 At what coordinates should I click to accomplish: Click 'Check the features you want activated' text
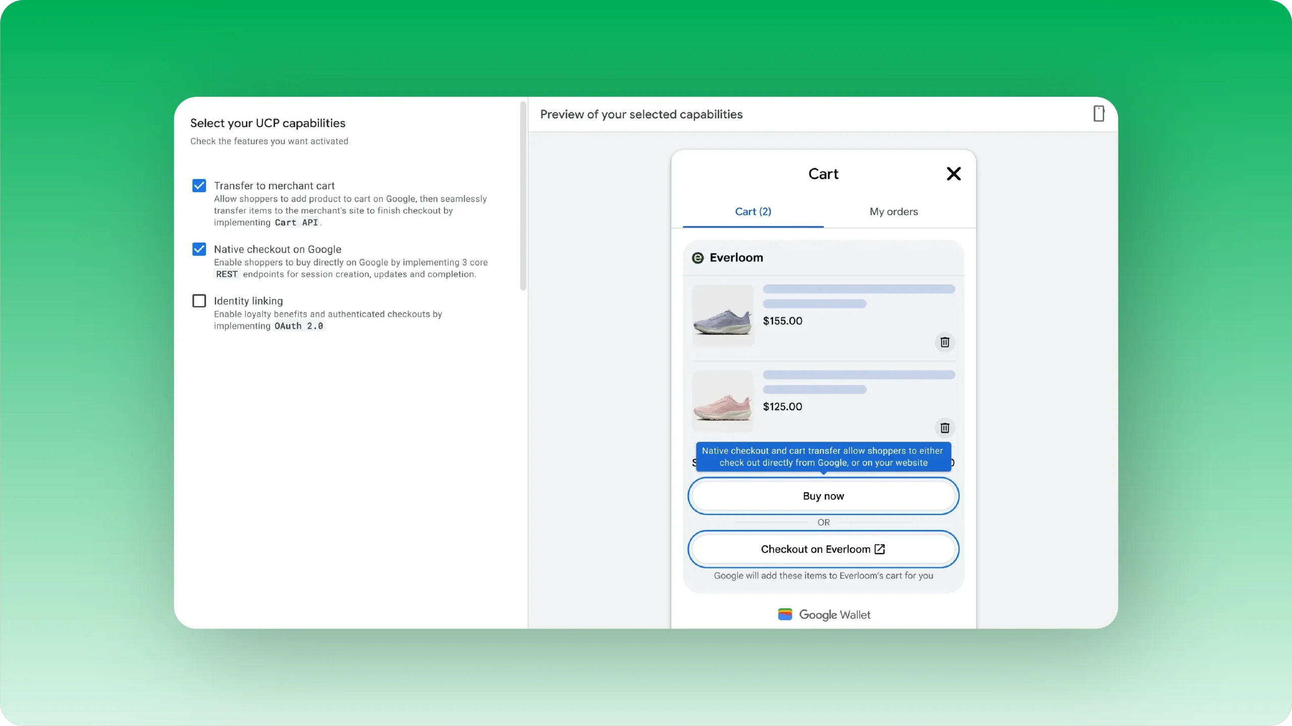pyautogui.click(x=269, y=141)
